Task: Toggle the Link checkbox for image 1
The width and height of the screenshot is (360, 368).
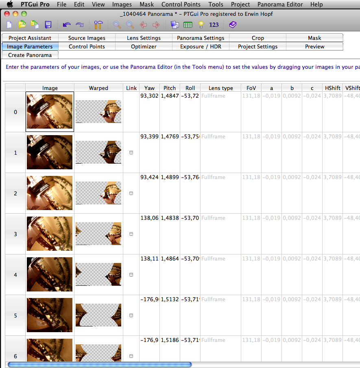Action: [x=131, y=153]
